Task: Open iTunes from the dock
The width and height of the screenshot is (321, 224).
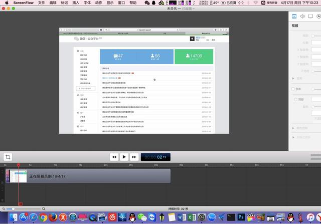Action: click(x=310, y=217)
